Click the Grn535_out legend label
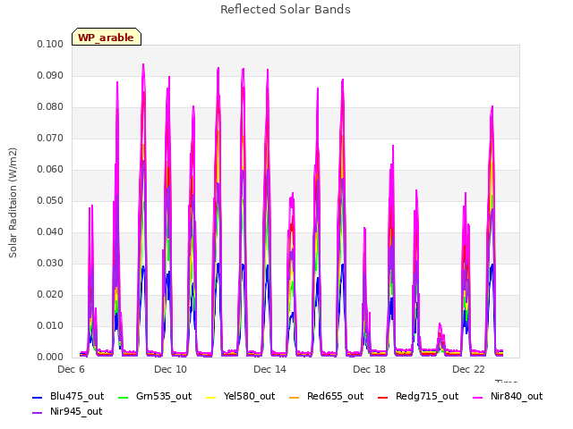 click(x=164, y=396)
